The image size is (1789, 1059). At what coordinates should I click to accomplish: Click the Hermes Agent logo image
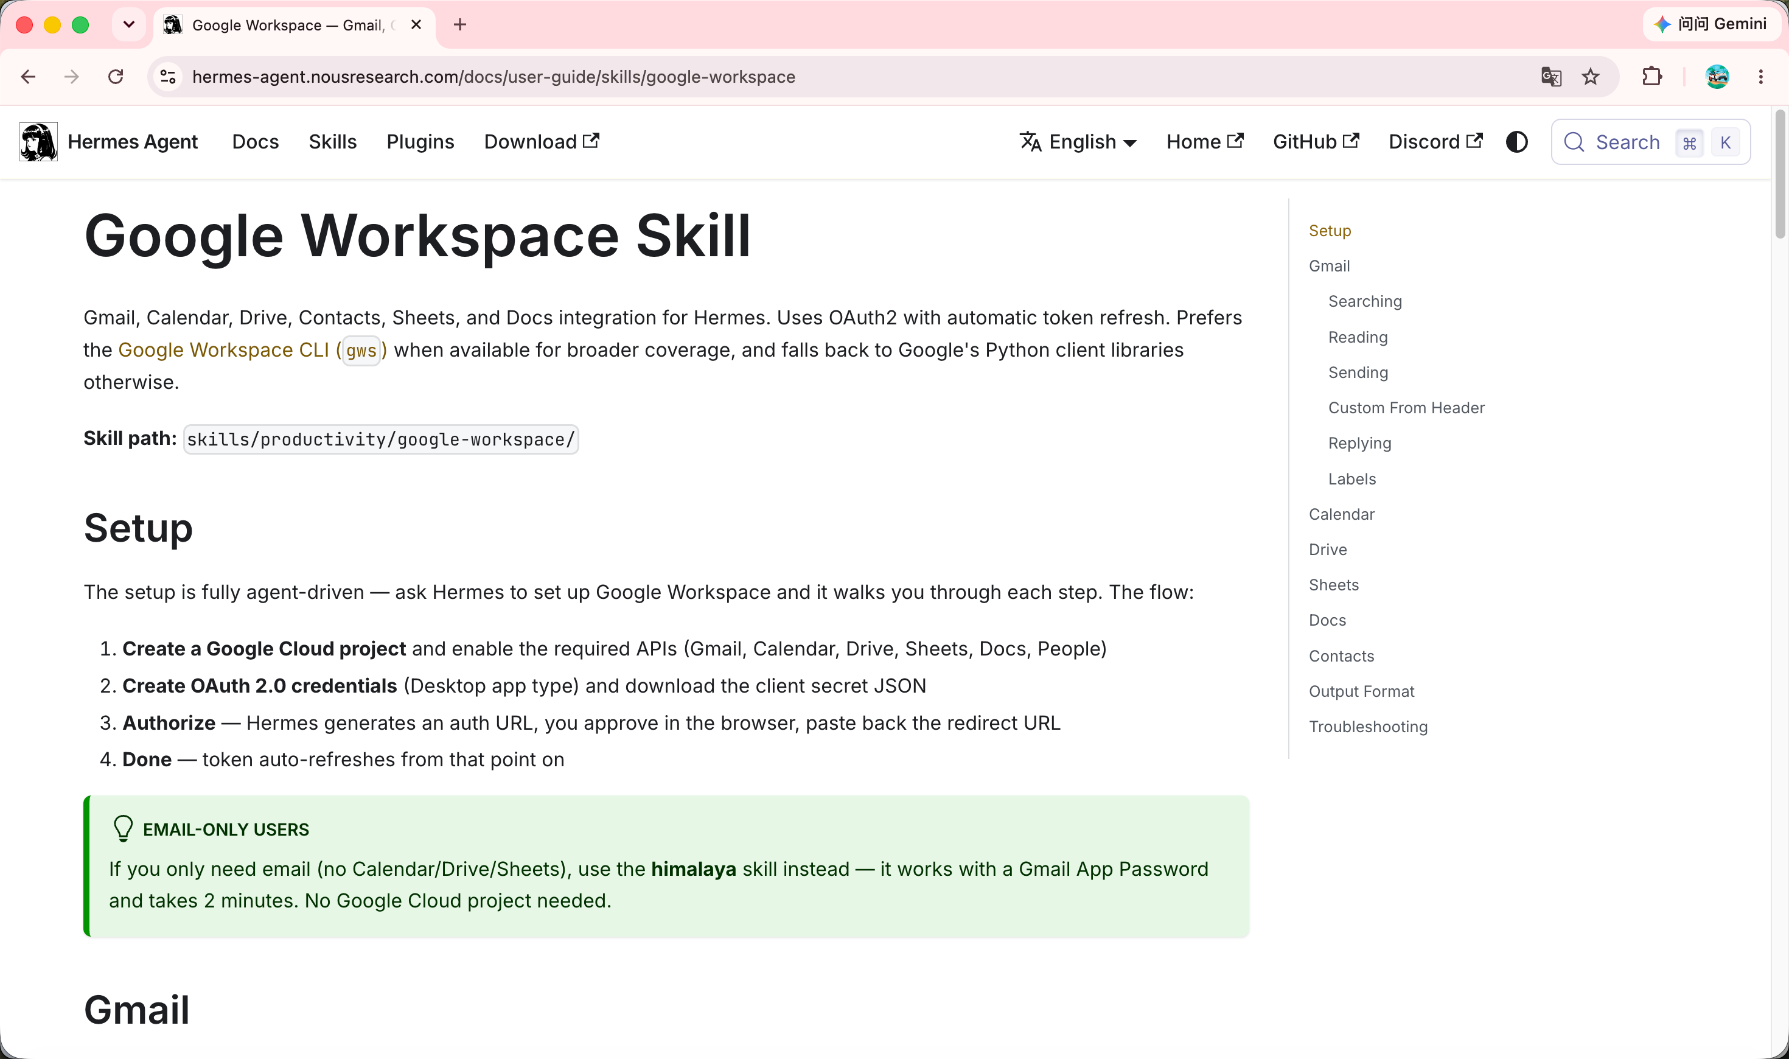[x=38, y=141]
